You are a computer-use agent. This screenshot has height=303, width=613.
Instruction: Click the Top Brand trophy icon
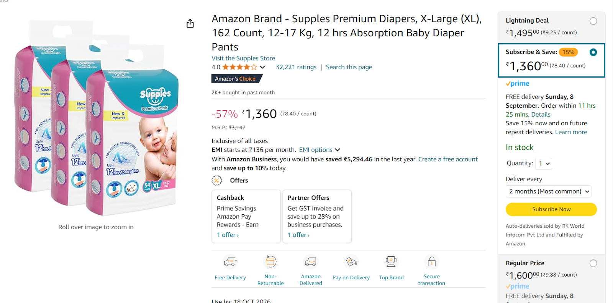(391, 262)
